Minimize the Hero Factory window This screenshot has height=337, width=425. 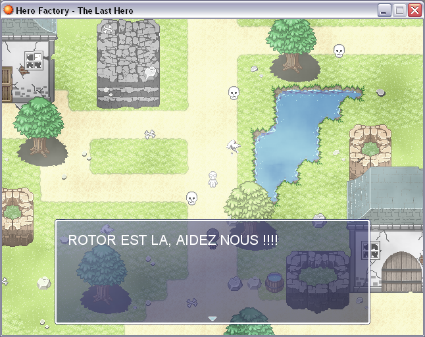[384, 11]
